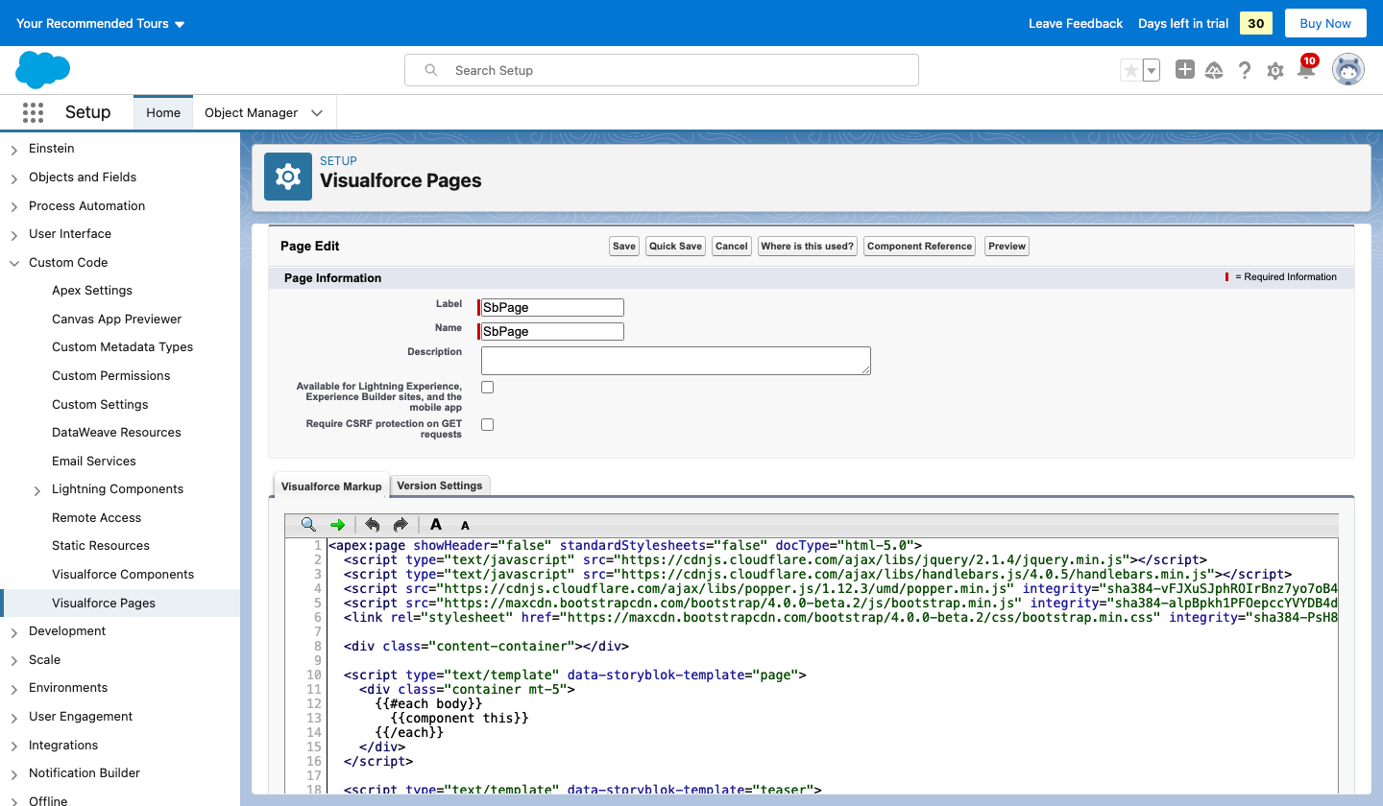Open the Object Manager tab dropdown chevron

[x=317, y=112]
